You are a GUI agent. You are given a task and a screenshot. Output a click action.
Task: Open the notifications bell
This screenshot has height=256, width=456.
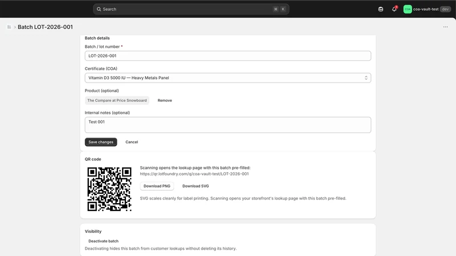click(x=394, y=9)
